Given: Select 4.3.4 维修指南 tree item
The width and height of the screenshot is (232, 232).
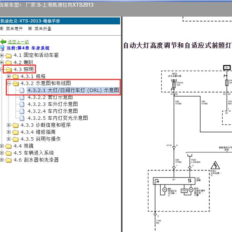Looking at the screenshot, I should click(38, 132).
